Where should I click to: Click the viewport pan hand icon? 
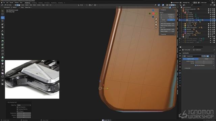pyautogui.click(x=156, y=22)
